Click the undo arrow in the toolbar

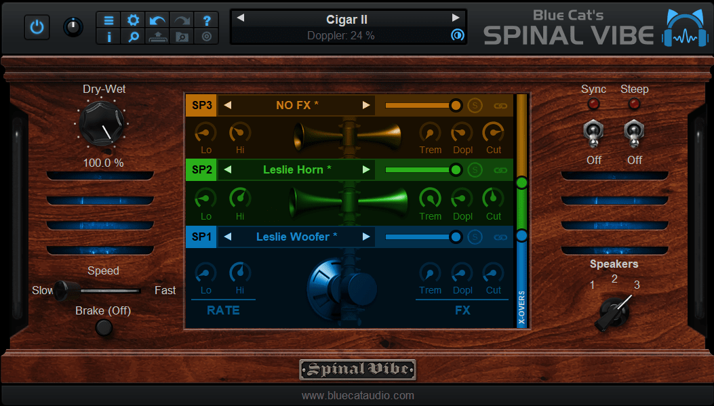tap(157, 20)
